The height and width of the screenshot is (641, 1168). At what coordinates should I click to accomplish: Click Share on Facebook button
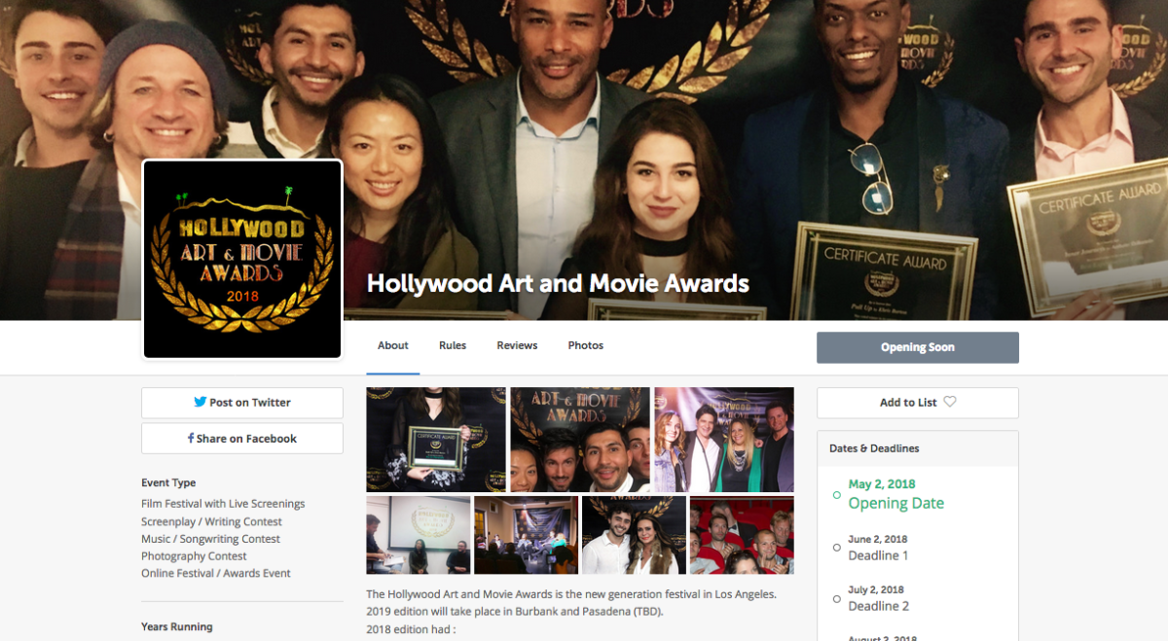[242, 439]
